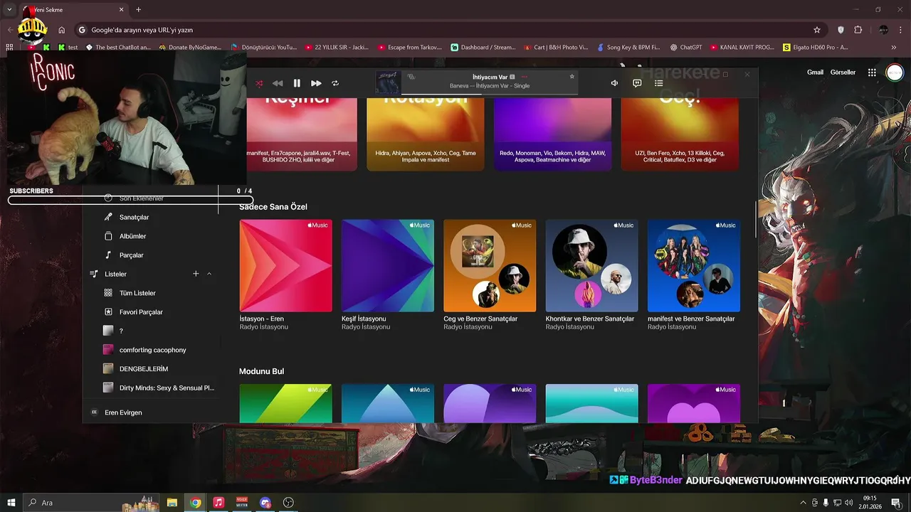Open the Chrome tab search dropdown
Viewport: 911px width, 512px height.
click(9, 10)
